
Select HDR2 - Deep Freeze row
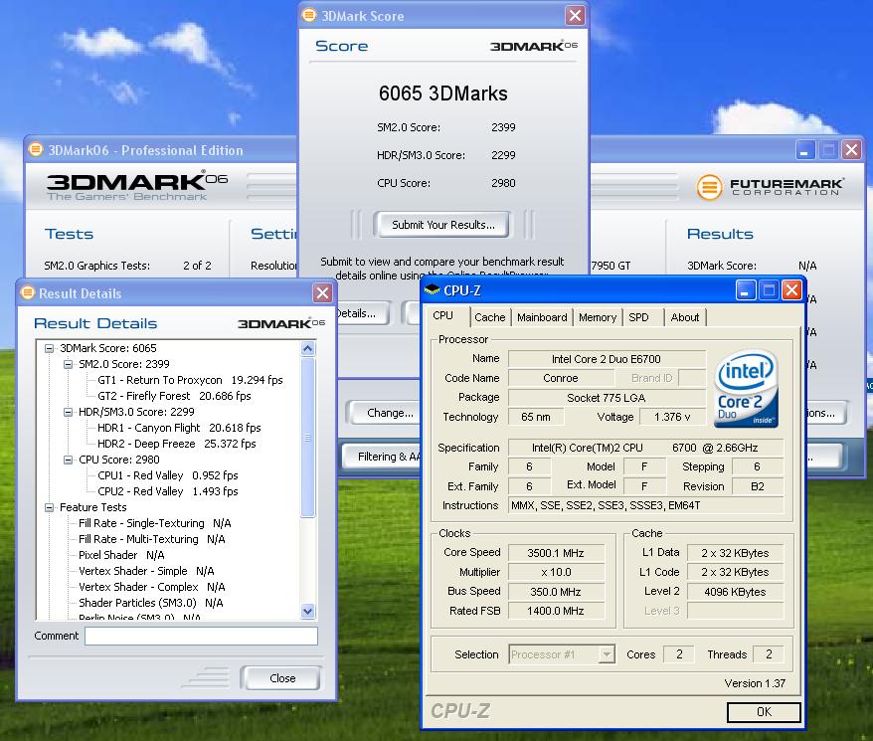coord(177,444)
